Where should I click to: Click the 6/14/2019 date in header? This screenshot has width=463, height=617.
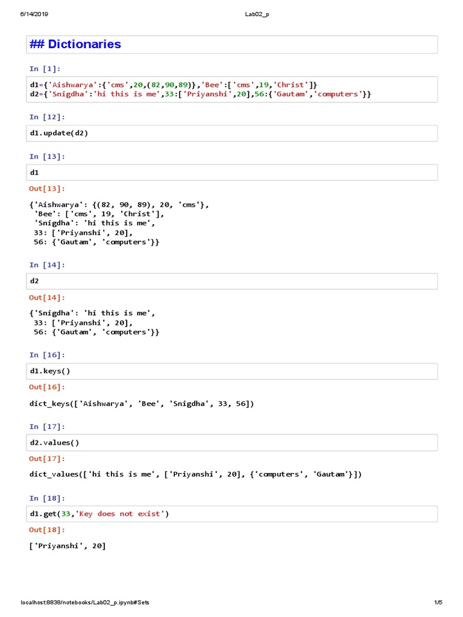[34, 14]
